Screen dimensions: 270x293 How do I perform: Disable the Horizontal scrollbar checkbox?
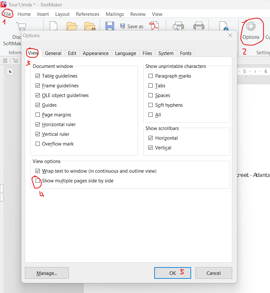[x=151, y=138]
